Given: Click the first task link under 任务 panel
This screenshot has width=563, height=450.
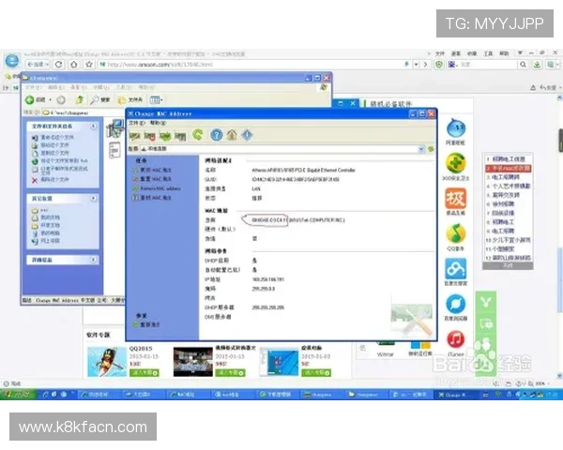Looking at the screenshot, I should (x=152, y=170).
